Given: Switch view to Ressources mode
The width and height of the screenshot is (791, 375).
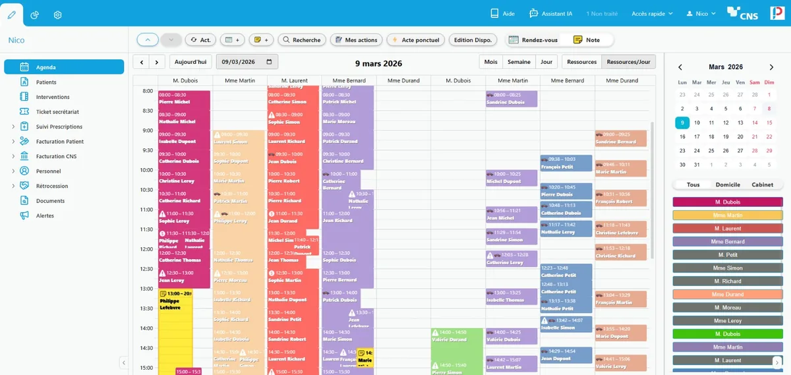Looking at the screenshot, I should [581, 62].
